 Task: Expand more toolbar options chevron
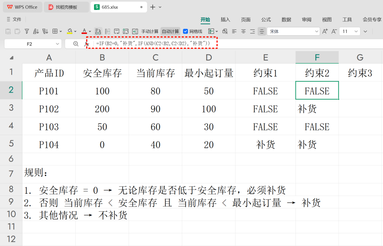click(x=365, y=31)
